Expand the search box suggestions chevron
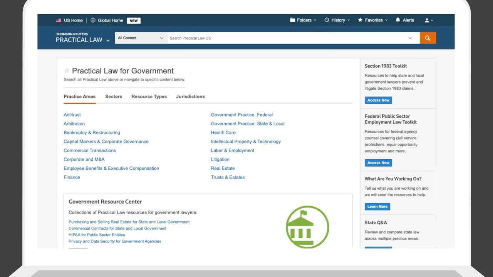493x277 pixels. [410, 38]
